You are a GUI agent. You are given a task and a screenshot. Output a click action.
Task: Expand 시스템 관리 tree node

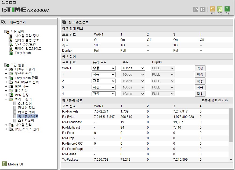point(6,125)
